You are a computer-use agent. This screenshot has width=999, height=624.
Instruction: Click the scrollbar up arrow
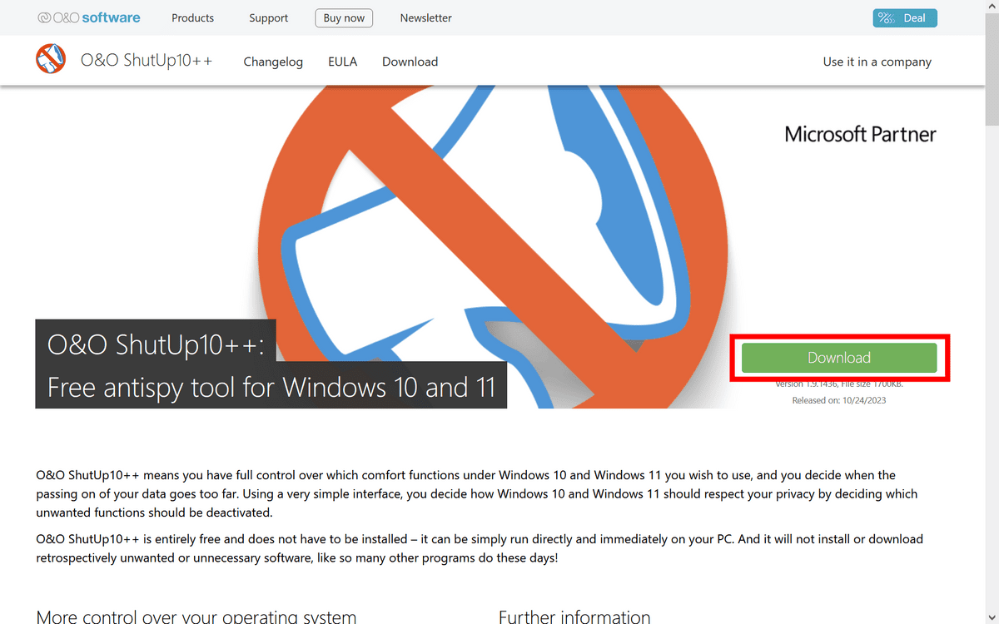coord(992,7)
